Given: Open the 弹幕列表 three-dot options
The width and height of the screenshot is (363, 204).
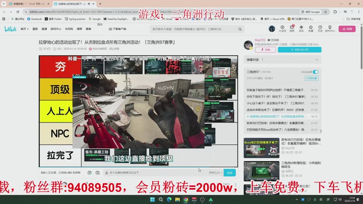Looking at the screenshot, I should tap(263, 60).
